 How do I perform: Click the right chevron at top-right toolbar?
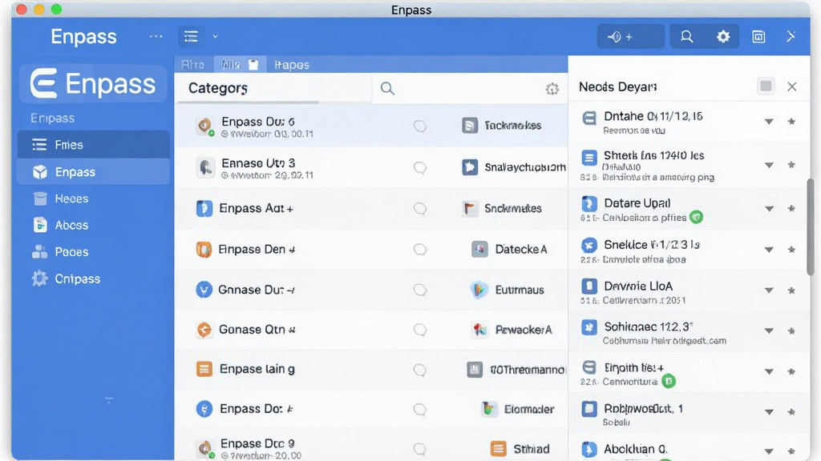(791, 36)
